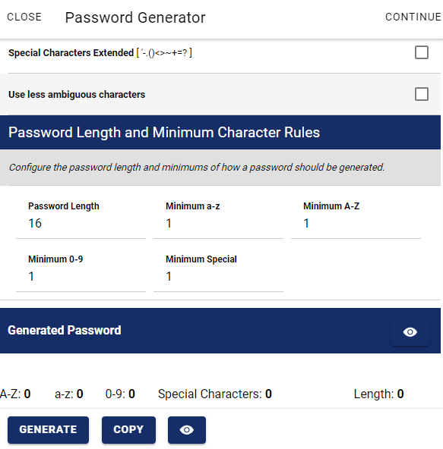Check Use less ambiguous characters

(x=422, y=94)
